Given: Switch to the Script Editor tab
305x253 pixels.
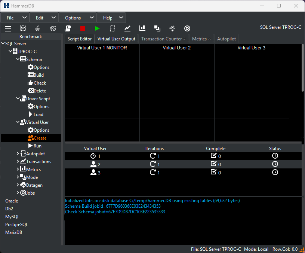Looking at the screenshot, I should click(80, 39).
